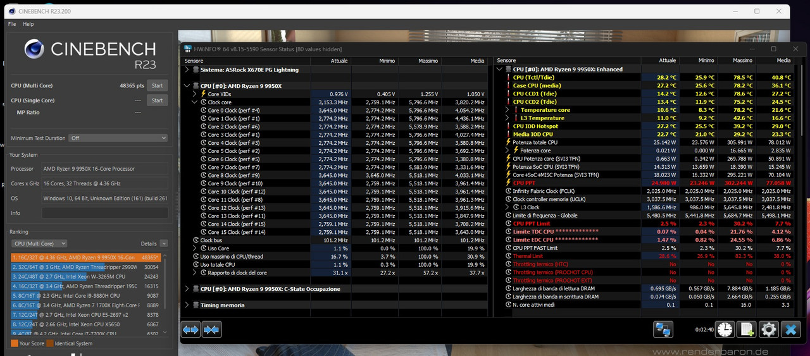The width and height of the screenshot is (810, 356).
Task: Click the HWiNFO log file icon
Action: tap(747, 329)
